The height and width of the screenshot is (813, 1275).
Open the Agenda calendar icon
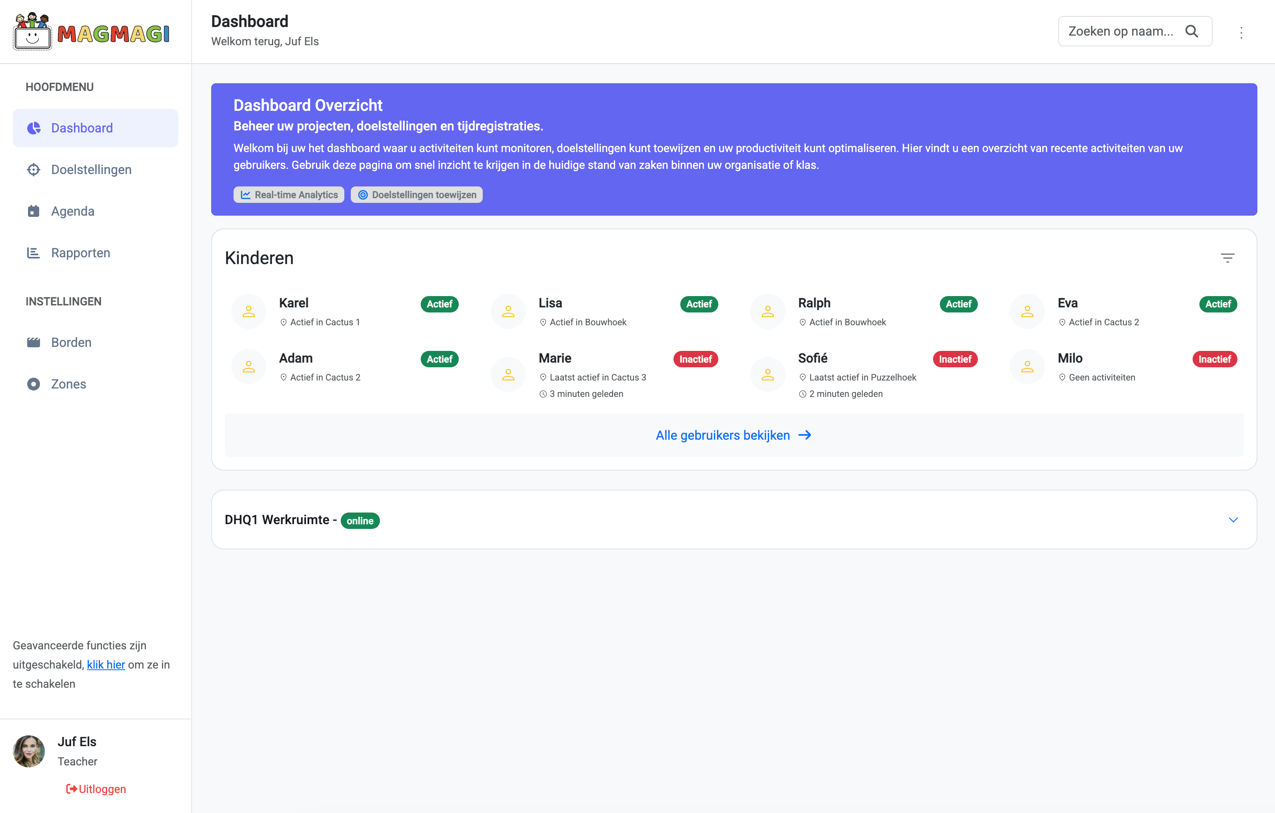coord(33,211)
